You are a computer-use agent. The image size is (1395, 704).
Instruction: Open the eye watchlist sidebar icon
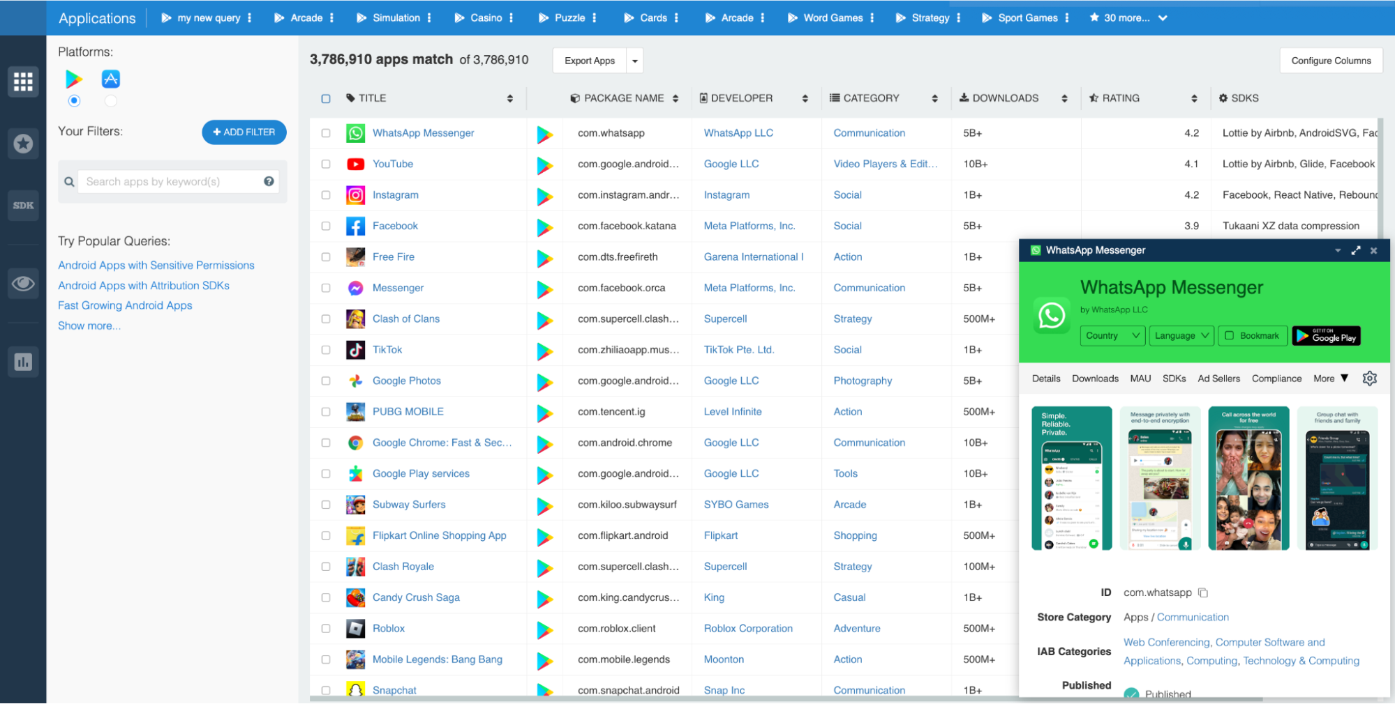(x=23, y=284)
